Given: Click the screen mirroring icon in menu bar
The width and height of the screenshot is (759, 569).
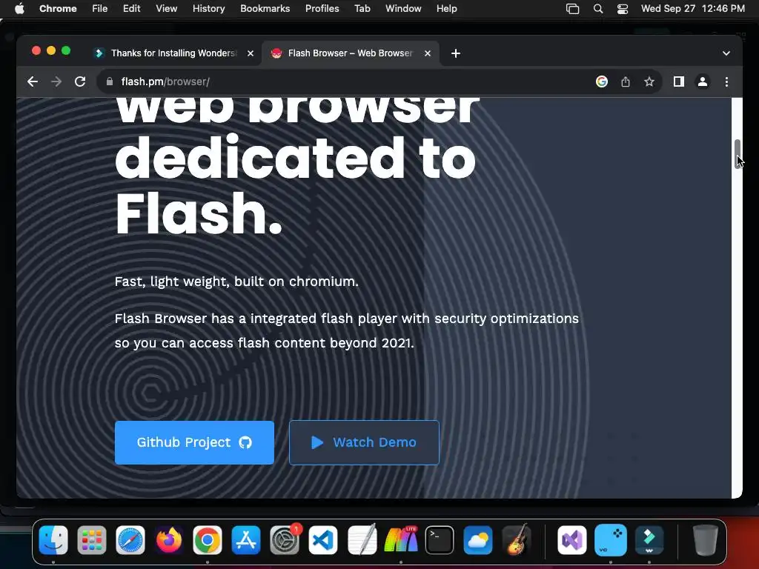Looking at the screenshot, I should [573, 9].
